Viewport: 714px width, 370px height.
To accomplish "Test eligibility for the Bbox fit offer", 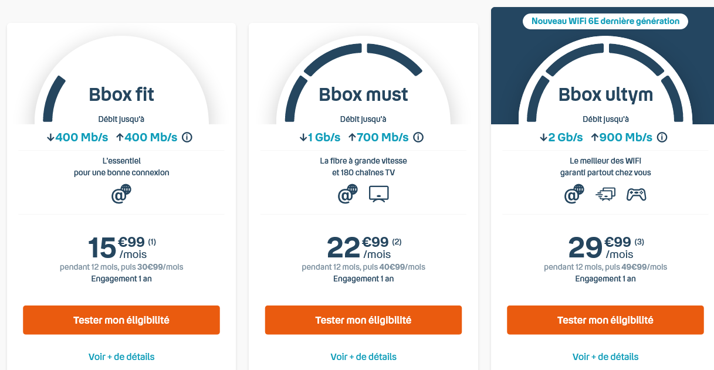I will pyautogui.click(x=121, y=320).
